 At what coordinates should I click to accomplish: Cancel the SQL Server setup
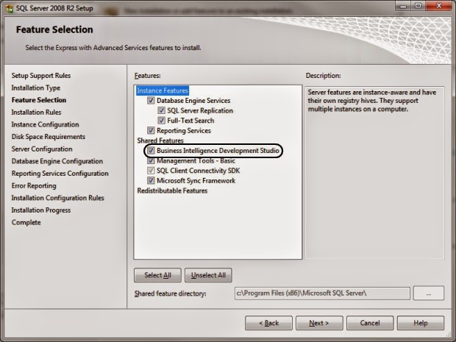pos(370,323)
